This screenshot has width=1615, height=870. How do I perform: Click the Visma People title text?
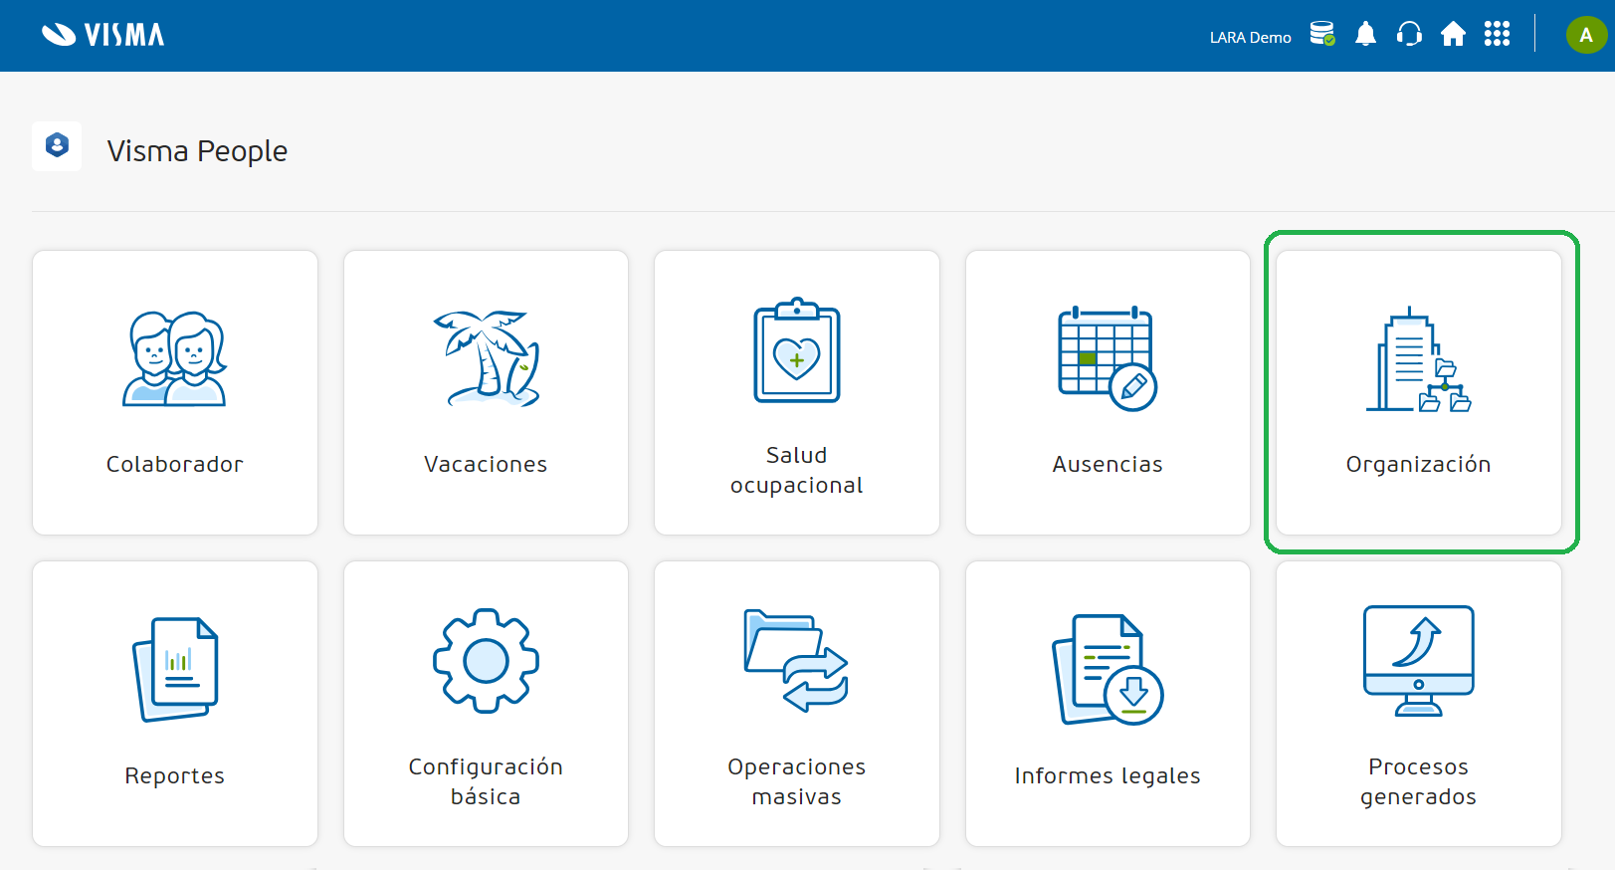197,151
